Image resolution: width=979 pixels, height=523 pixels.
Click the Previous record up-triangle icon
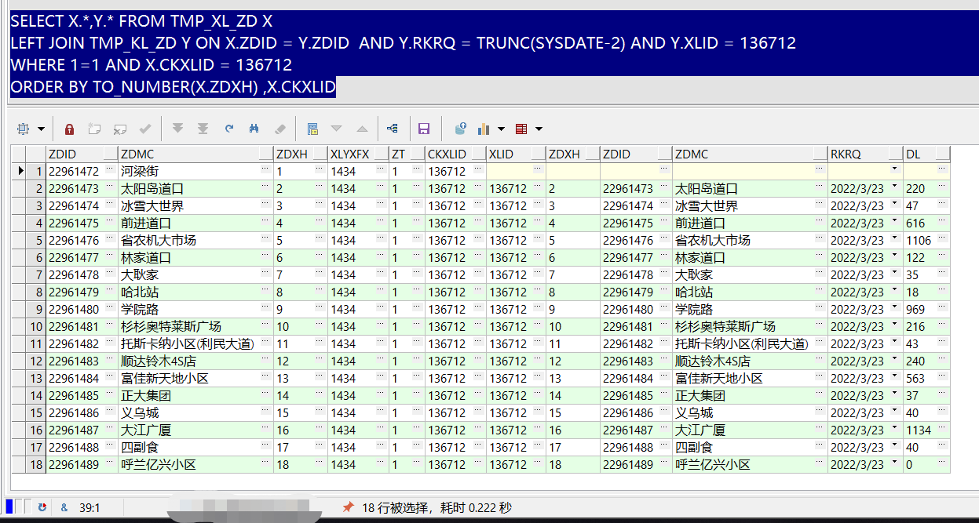[x=361, y=129]
